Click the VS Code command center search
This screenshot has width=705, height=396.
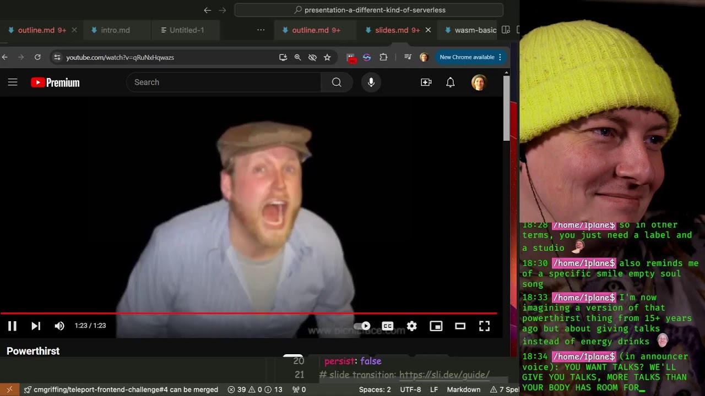click(369, 10)
